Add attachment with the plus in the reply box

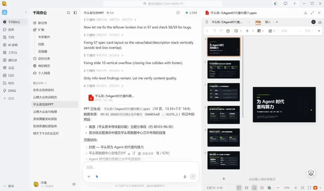(x=88, y=176)
